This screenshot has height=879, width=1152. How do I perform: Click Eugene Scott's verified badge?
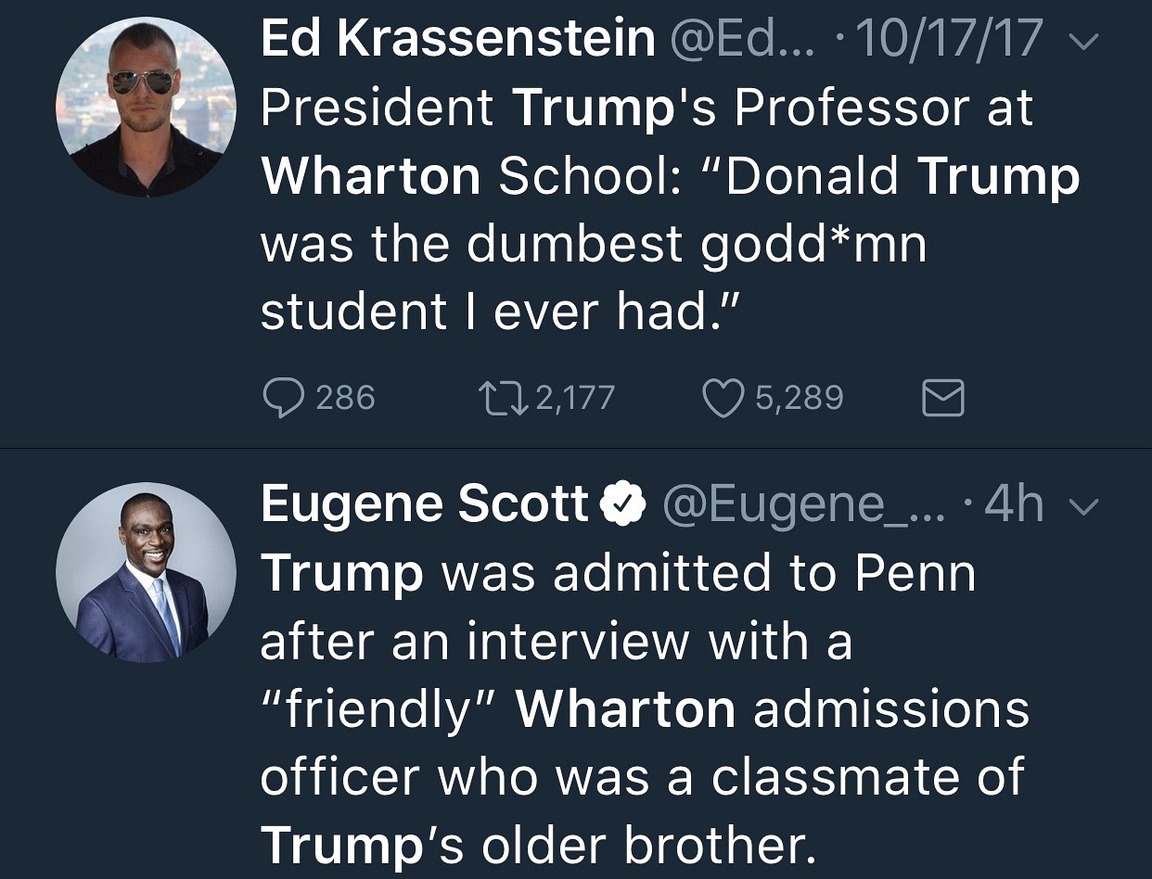pos(623,505)
